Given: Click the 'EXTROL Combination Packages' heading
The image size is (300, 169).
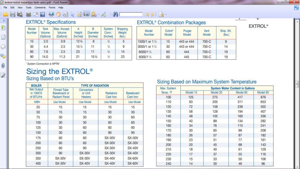Looking at the screenshot, I should point(171,23).
